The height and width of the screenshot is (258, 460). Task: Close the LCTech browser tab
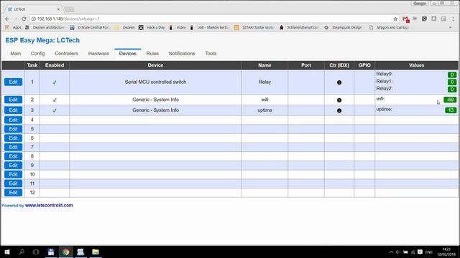pyautogui.click(x=58, y=9)
